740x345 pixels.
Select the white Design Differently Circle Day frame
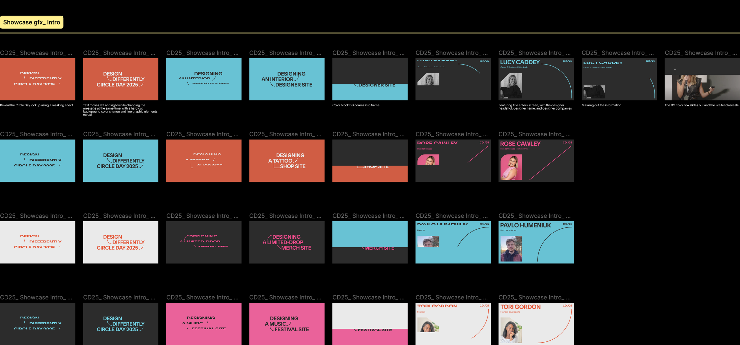120,242
